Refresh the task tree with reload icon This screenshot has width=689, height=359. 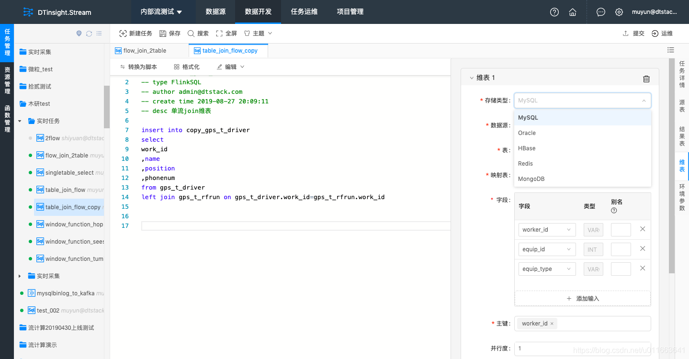coord(89,34)
